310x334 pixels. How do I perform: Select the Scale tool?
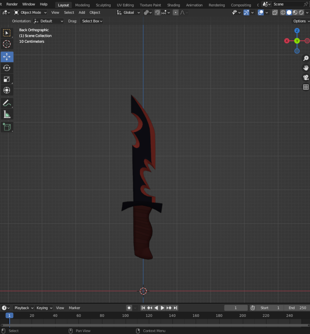pos(7,79)
